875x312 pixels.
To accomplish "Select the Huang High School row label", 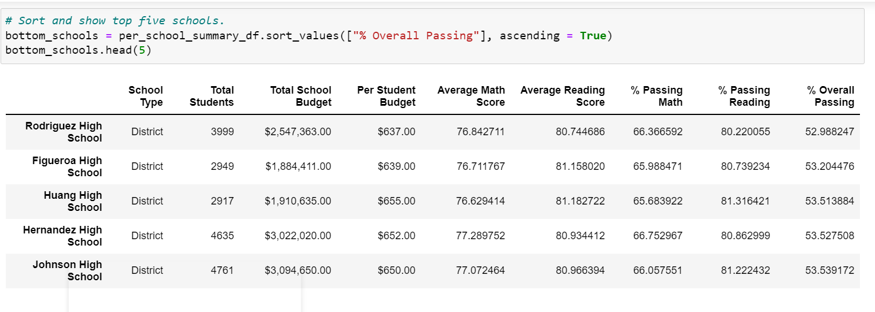I will pyautogui.click(x=73, y=201).
